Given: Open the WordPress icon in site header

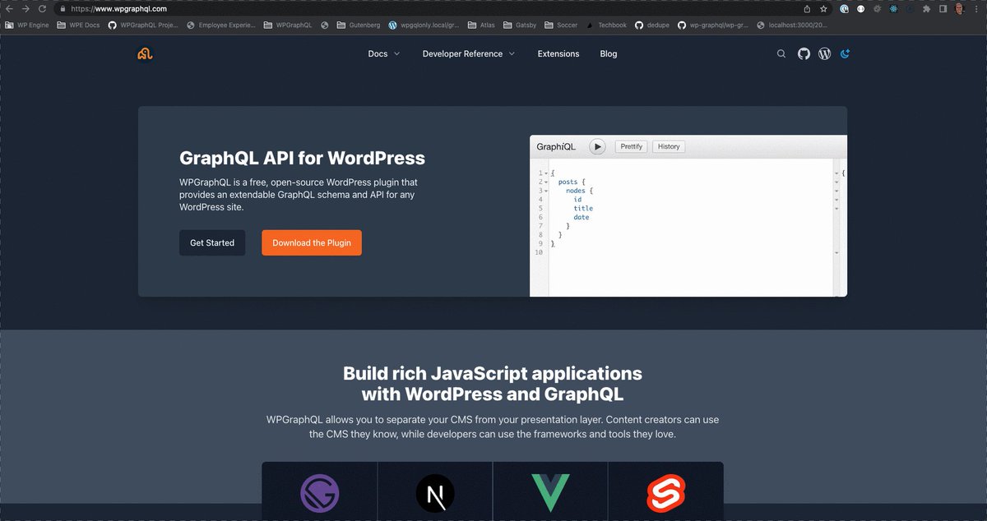Looking at the screenshot, I should pos(824,53).
